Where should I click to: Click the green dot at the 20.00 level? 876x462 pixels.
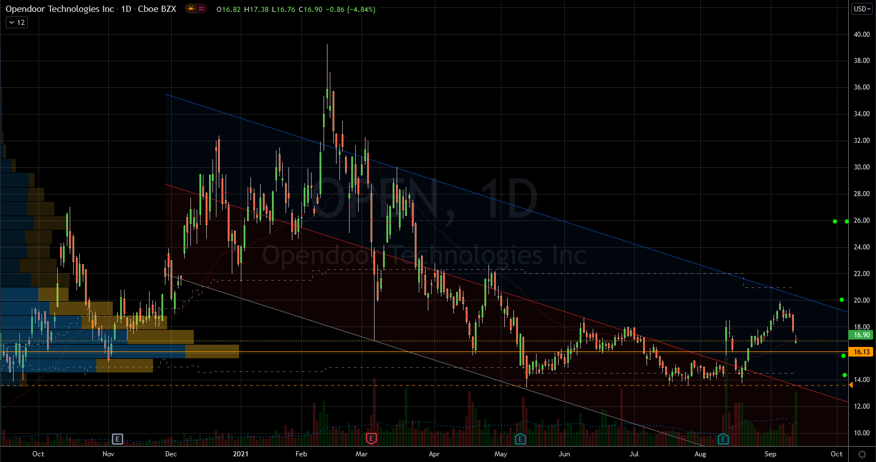tap(842, 300)
